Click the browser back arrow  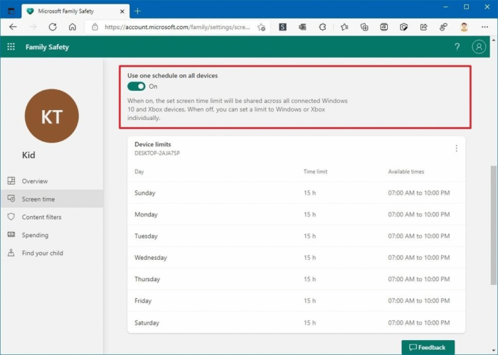(13, 27)
